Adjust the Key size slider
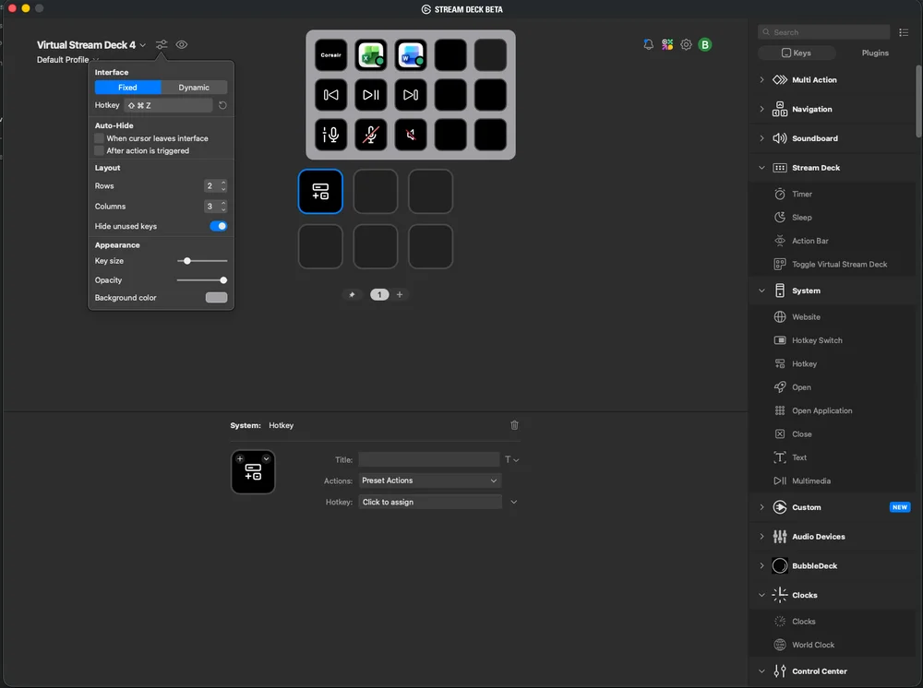Viewport: 923px width, 688px height. point(187,262)
